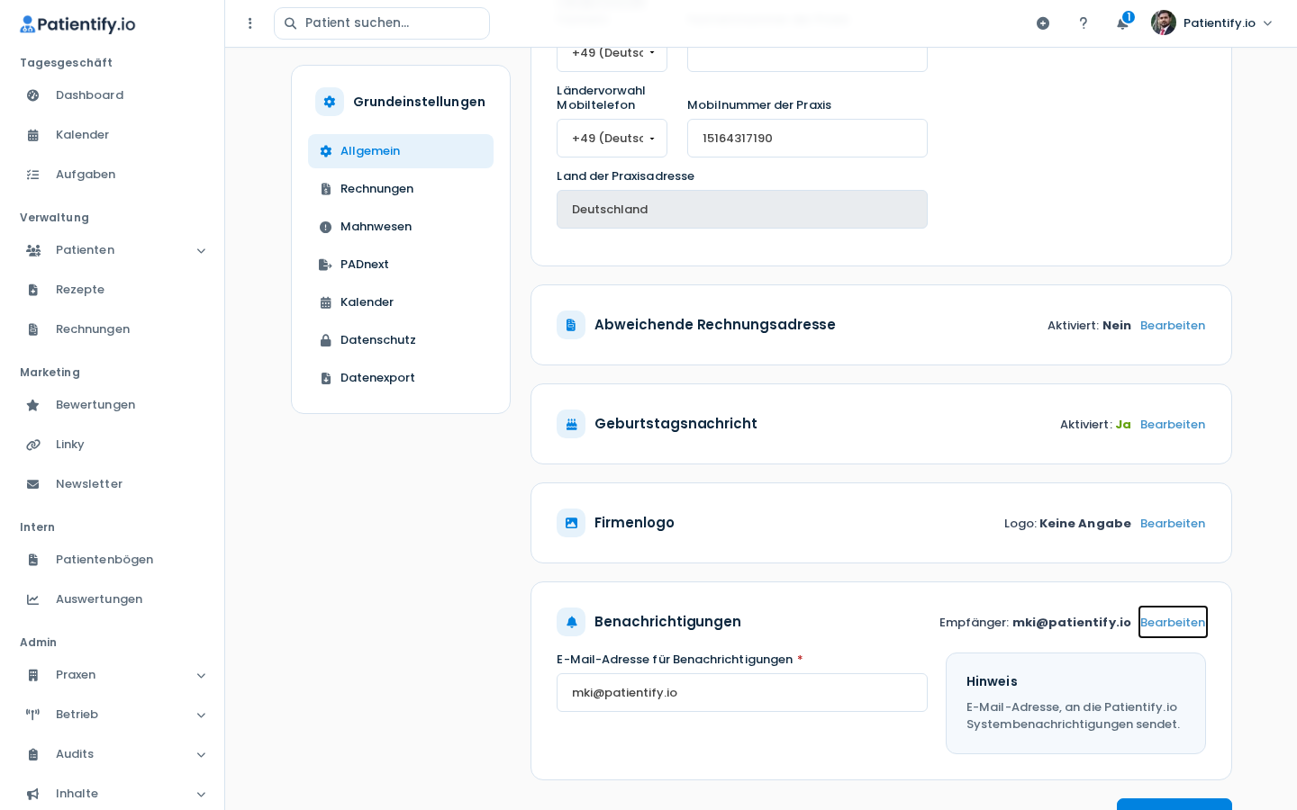Screen dimensions: 1297x810
Task: Open Mahnwesen settings section
Action: pos(401,227)
